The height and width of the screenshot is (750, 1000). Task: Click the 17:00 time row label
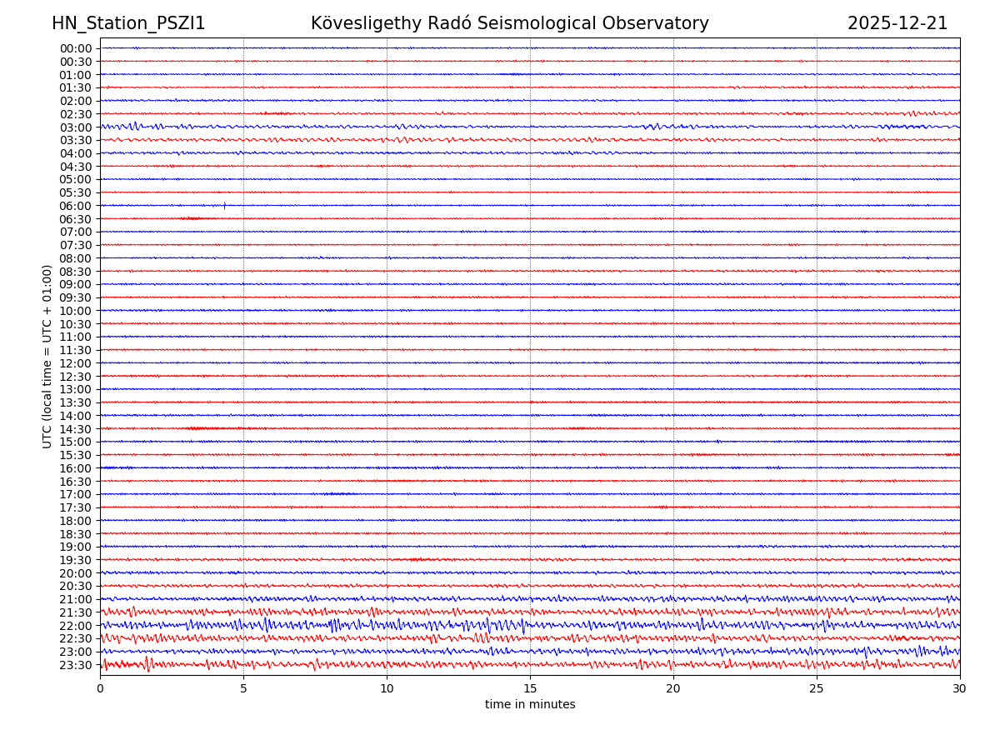pyautogui.click(x=76, y=494)
